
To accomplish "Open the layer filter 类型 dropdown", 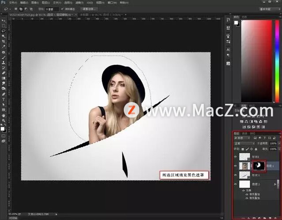I will pos(242,138).
